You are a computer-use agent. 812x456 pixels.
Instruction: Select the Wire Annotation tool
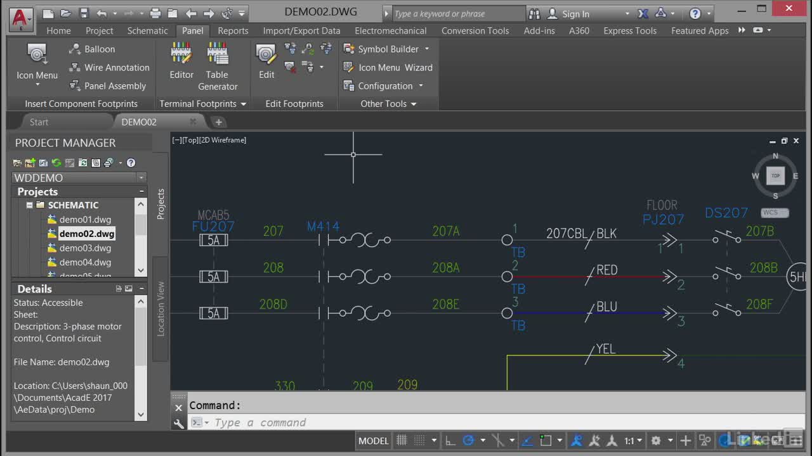click(x=109, y=67)
